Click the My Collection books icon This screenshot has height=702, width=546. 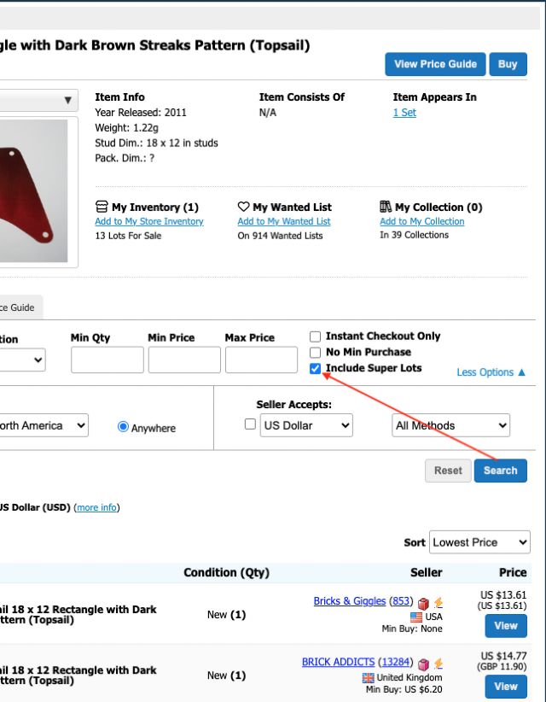[x=386, y=207]
